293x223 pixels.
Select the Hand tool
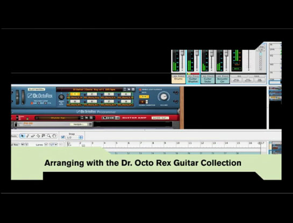[x=54, y=136]
